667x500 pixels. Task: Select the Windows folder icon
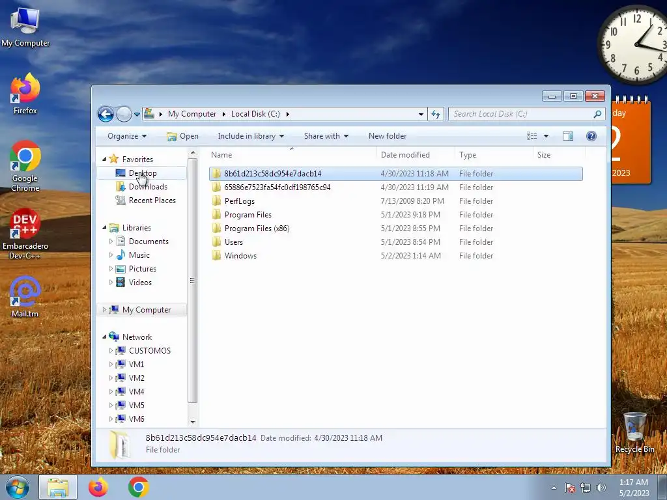216,255
